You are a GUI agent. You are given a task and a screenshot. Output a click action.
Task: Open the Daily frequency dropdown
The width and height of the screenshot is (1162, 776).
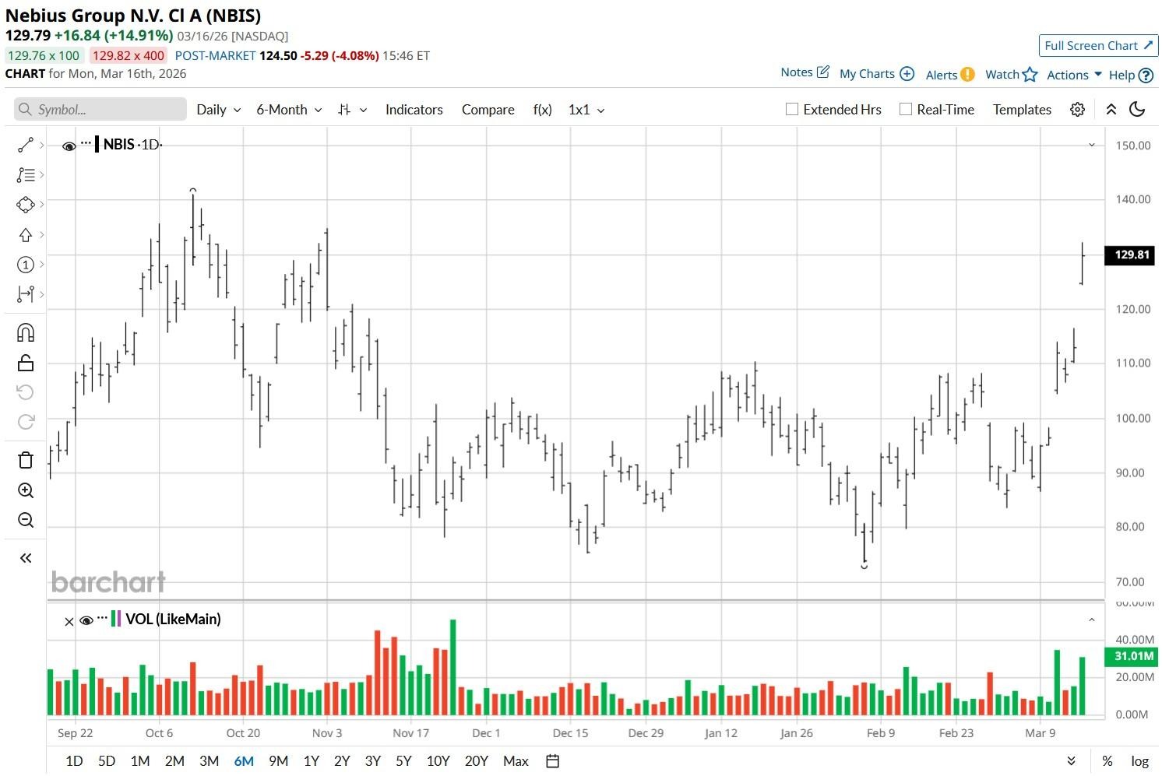coord(219,110)
